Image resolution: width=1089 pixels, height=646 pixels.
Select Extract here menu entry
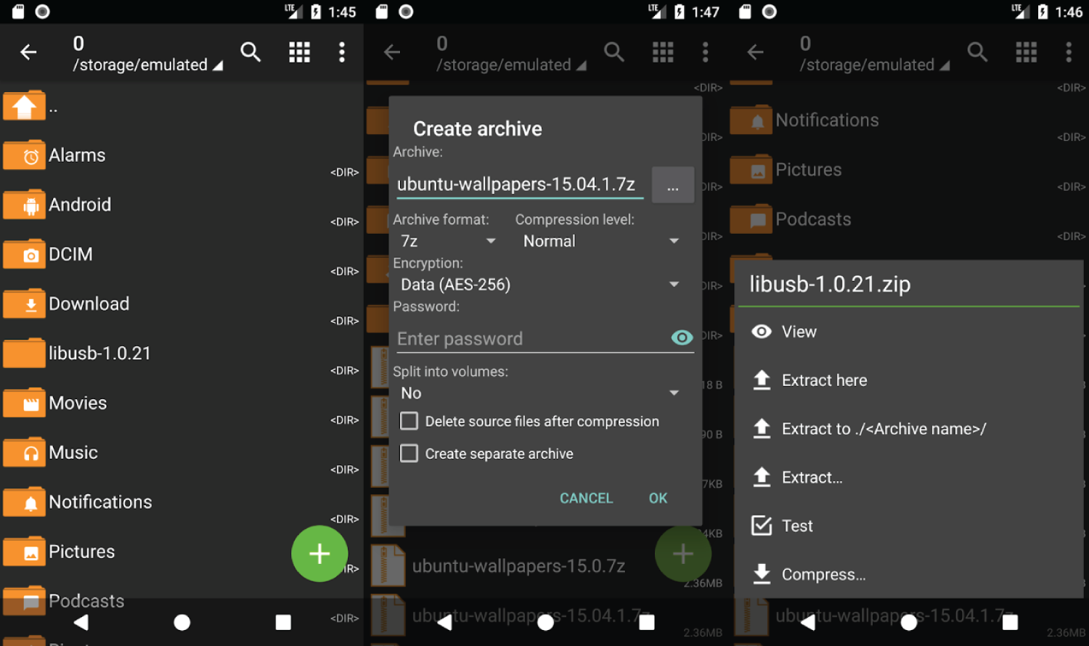907,380
